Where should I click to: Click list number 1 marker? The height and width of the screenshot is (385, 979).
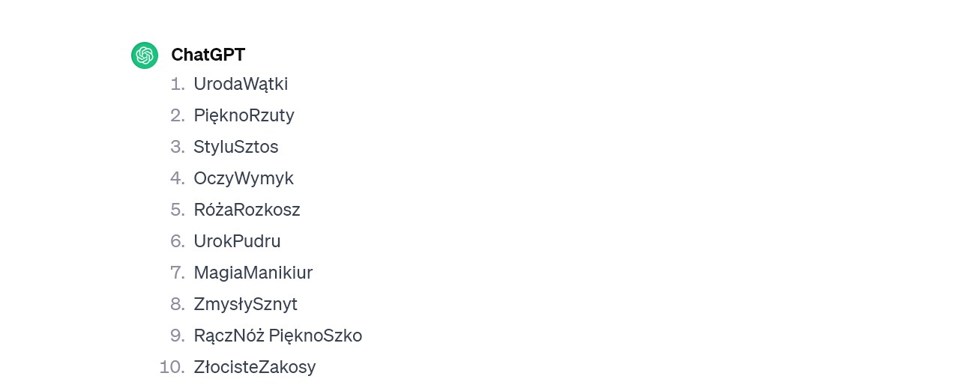coord(178,84)
